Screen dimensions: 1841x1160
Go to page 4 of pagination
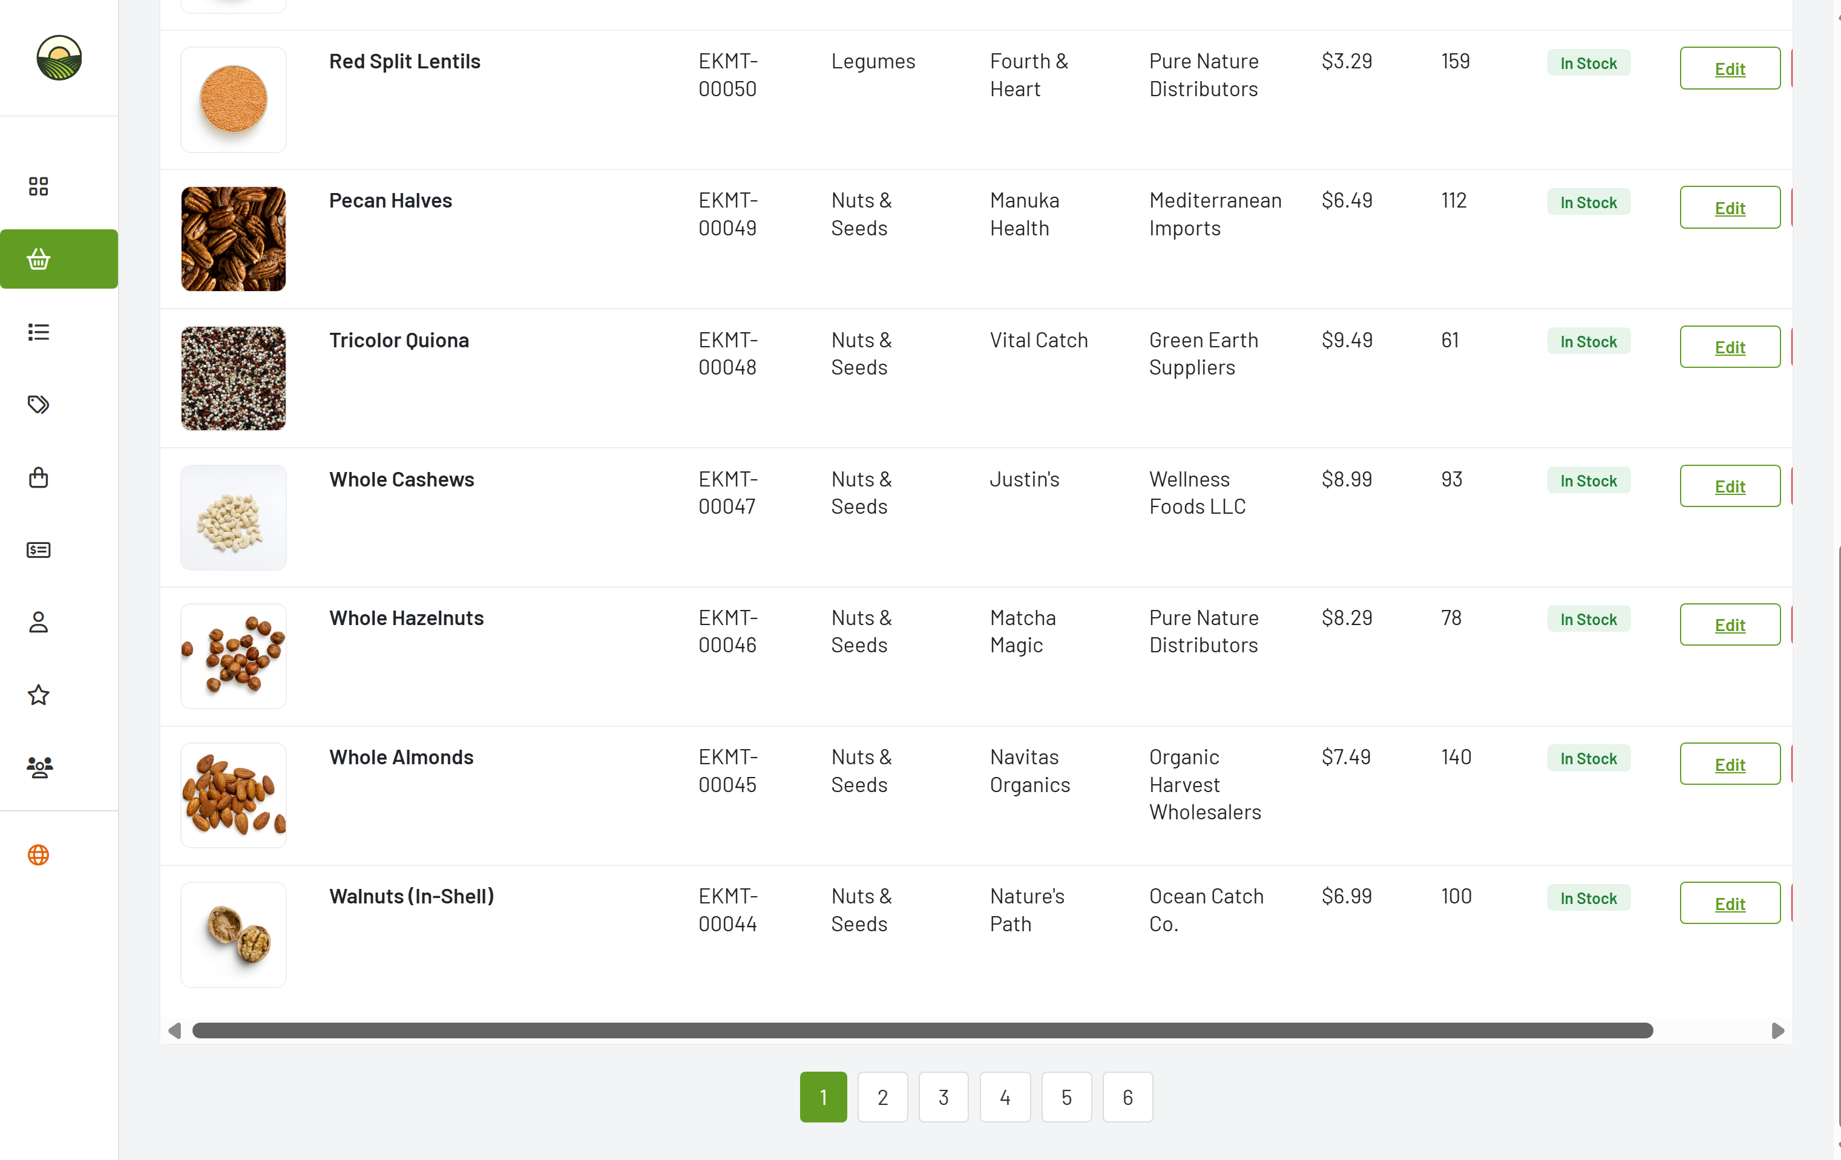(x=1005, y=1096)
